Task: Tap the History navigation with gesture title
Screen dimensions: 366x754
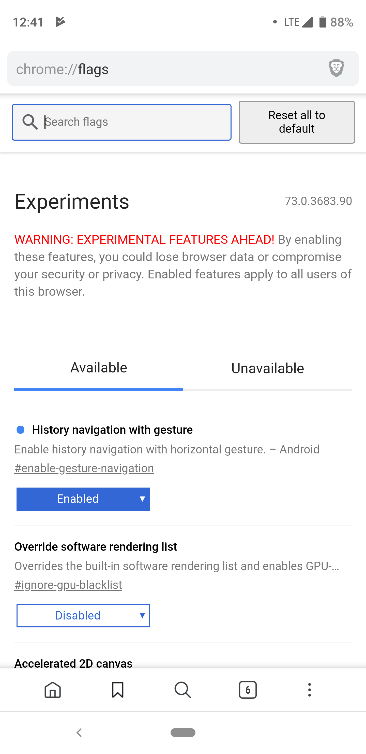Action: 112,430
